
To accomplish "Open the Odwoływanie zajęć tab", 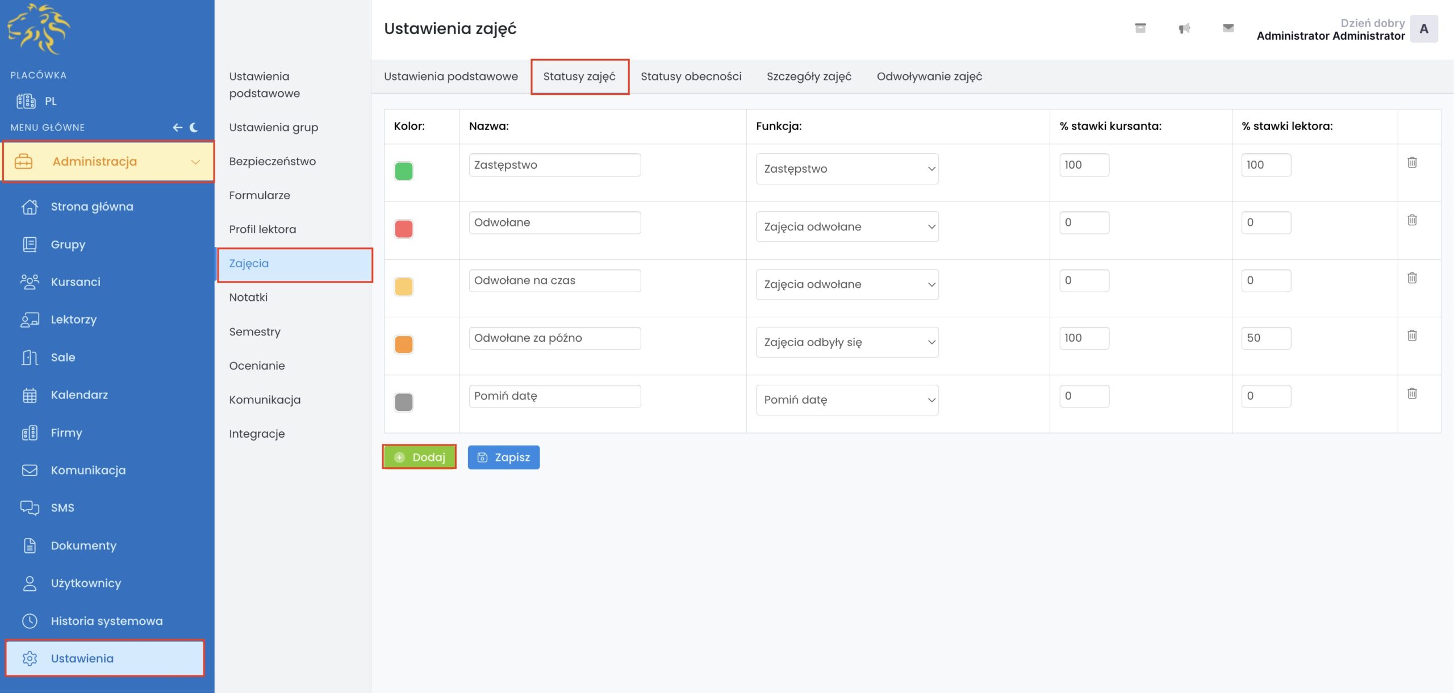I will click(929, 77).
